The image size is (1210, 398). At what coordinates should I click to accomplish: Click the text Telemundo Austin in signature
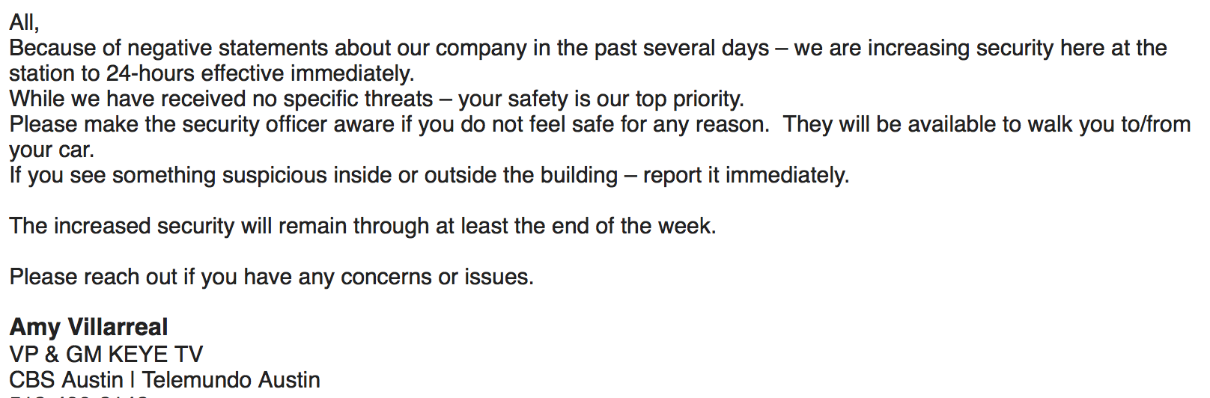[231, 379]
